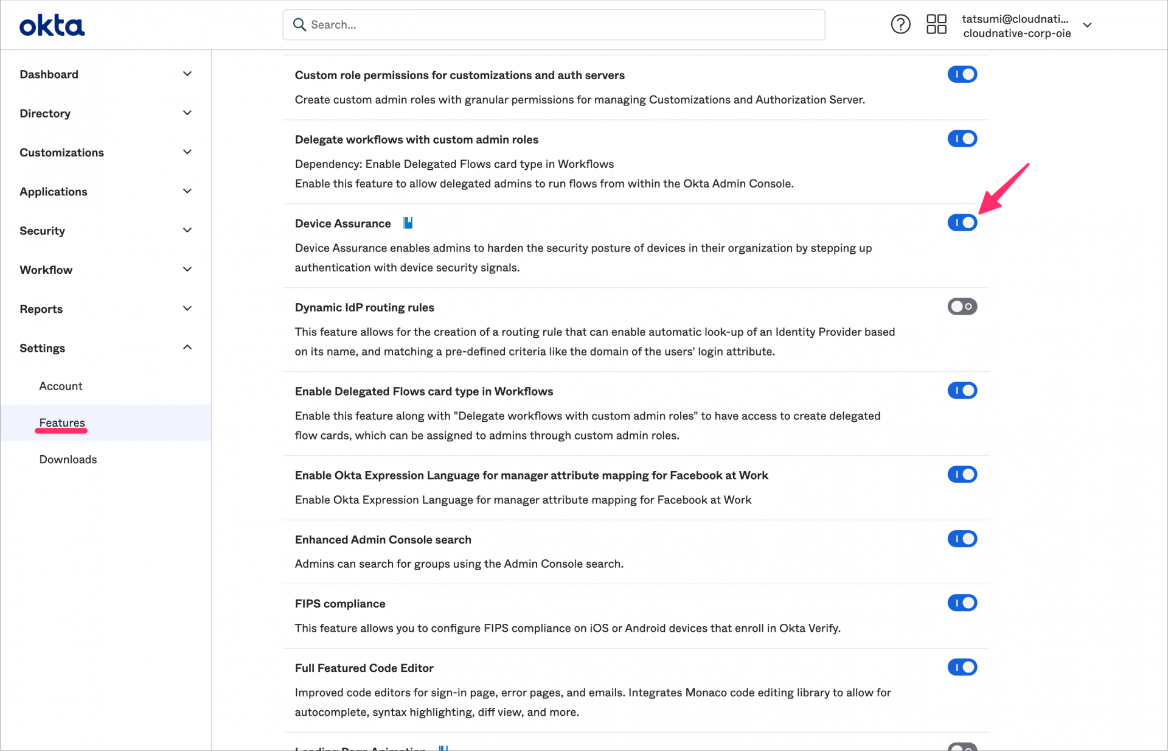Screen dimensions: 1168x751
Task: Enable Dynamic IdP routing rules
Action: click(x=962, y=306)
